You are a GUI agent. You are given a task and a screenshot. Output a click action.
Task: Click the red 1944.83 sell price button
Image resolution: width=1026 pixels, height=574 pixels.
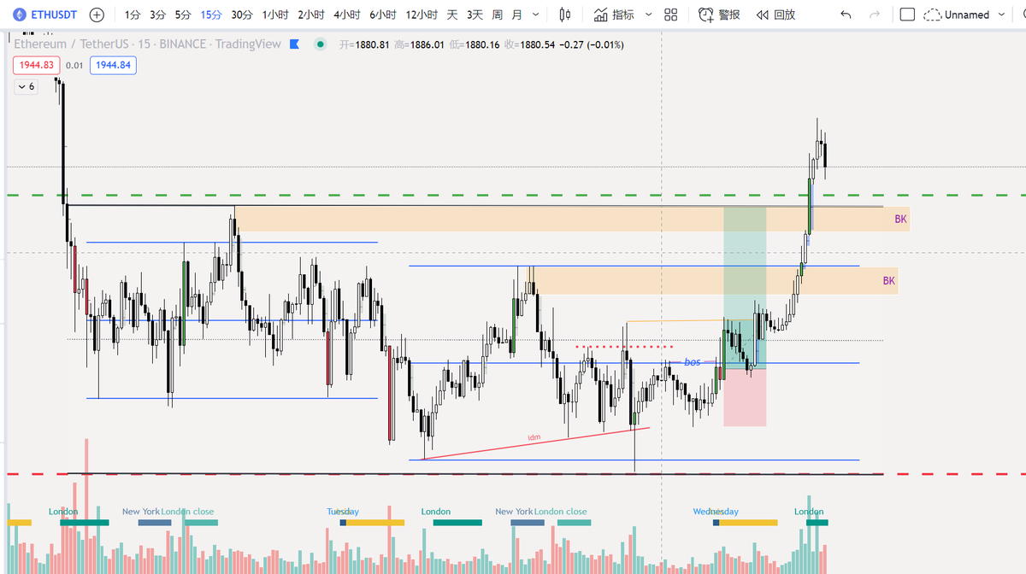[x=37, y=65]
